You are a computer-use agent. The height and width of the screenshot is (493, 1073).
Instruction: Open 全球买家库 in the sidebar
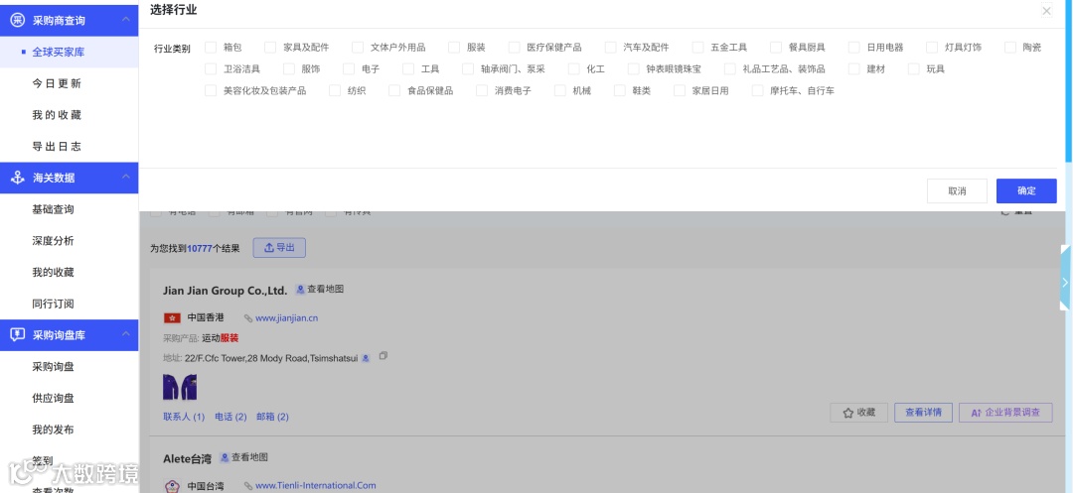[x=70, y=52]
